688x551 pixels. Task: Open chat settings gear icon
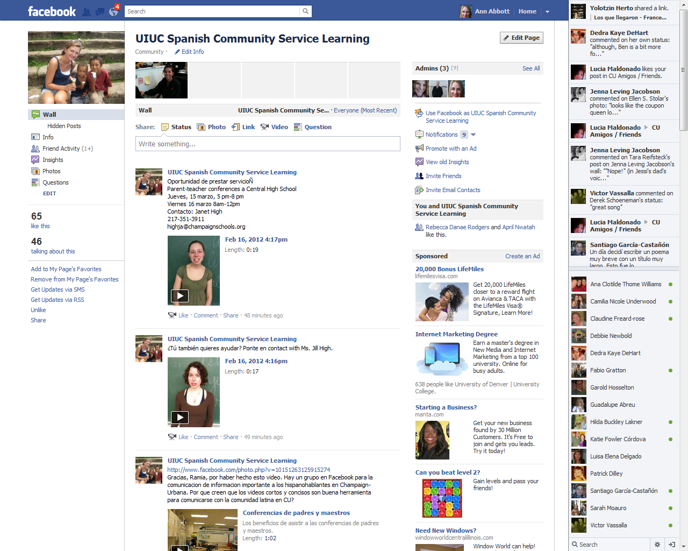pyautogui.click(x=657, y=545)
